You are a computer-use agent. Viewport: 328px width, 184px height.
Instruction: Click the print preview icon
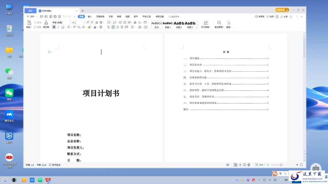click(60, 16)
